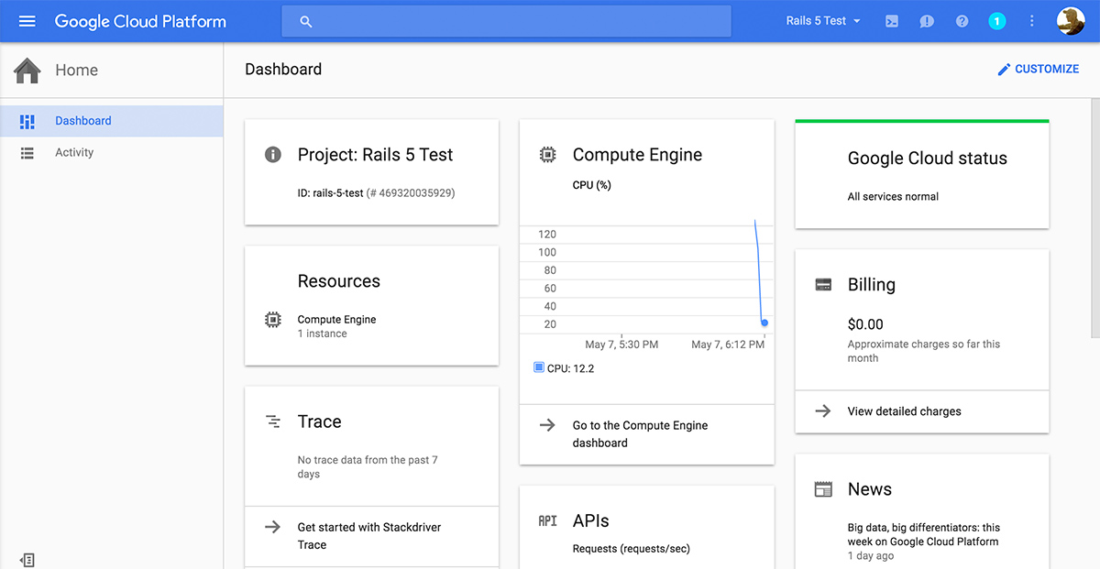Screen dimensions: 1100x569
Task: Click the Google Cloud status card title
Action: [x=927, y=159]
